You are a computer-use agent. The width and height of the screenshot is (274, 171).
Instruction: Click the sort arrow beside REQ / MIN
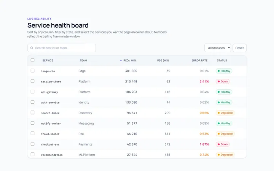[x=121, y=60]
